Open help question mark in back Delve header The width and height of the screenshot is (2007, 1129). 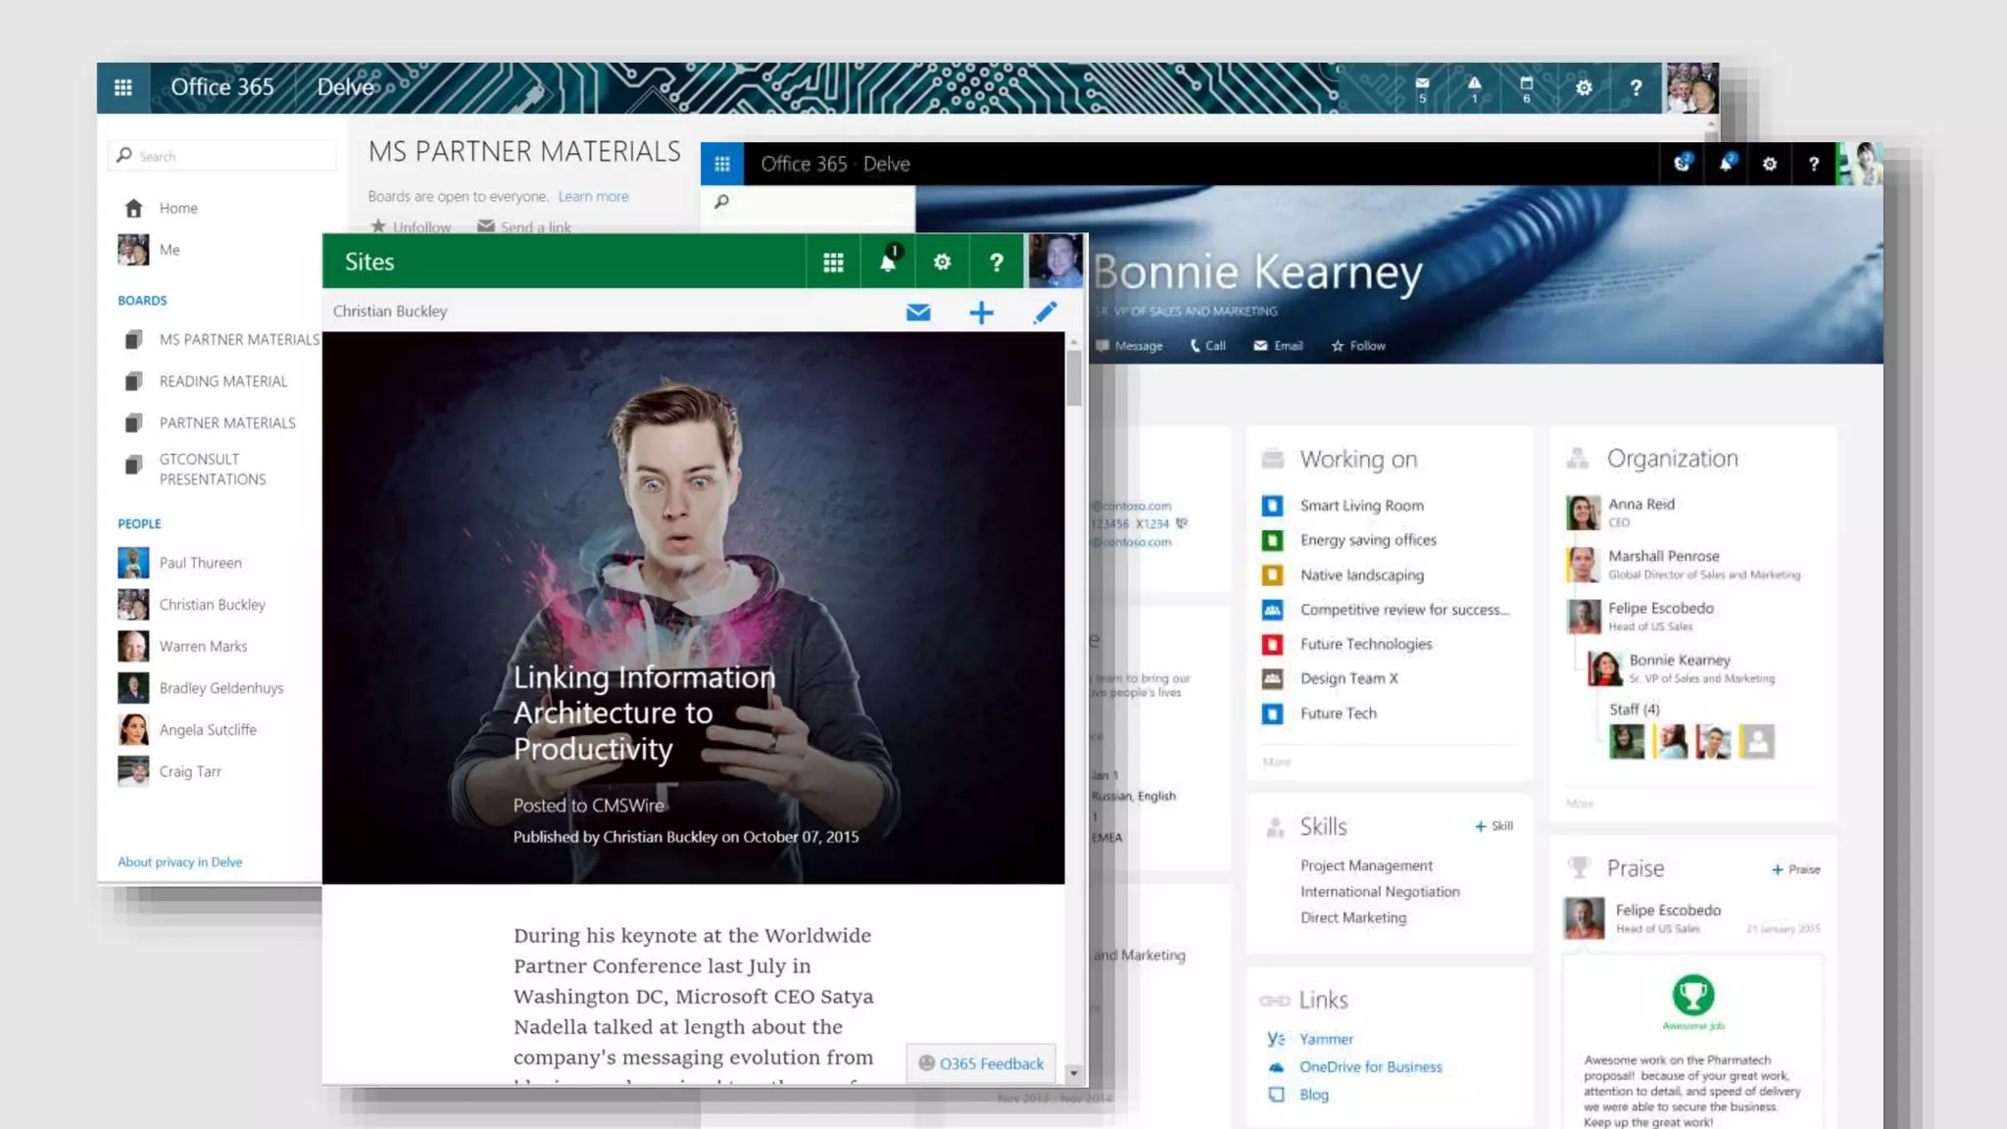coord(1636,87)
